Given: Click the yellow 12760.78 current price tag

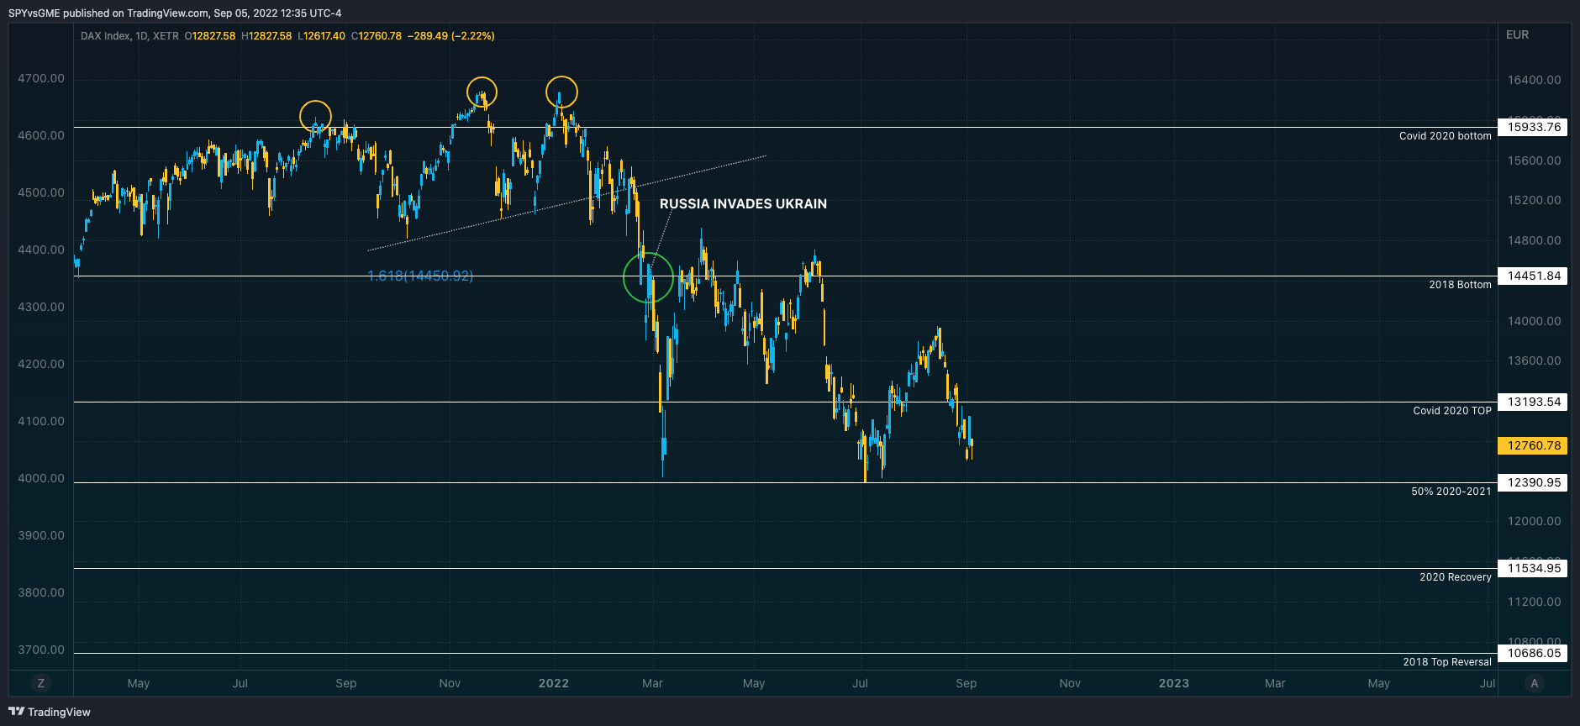Looking at the screenshot, I should point(1533,445).
